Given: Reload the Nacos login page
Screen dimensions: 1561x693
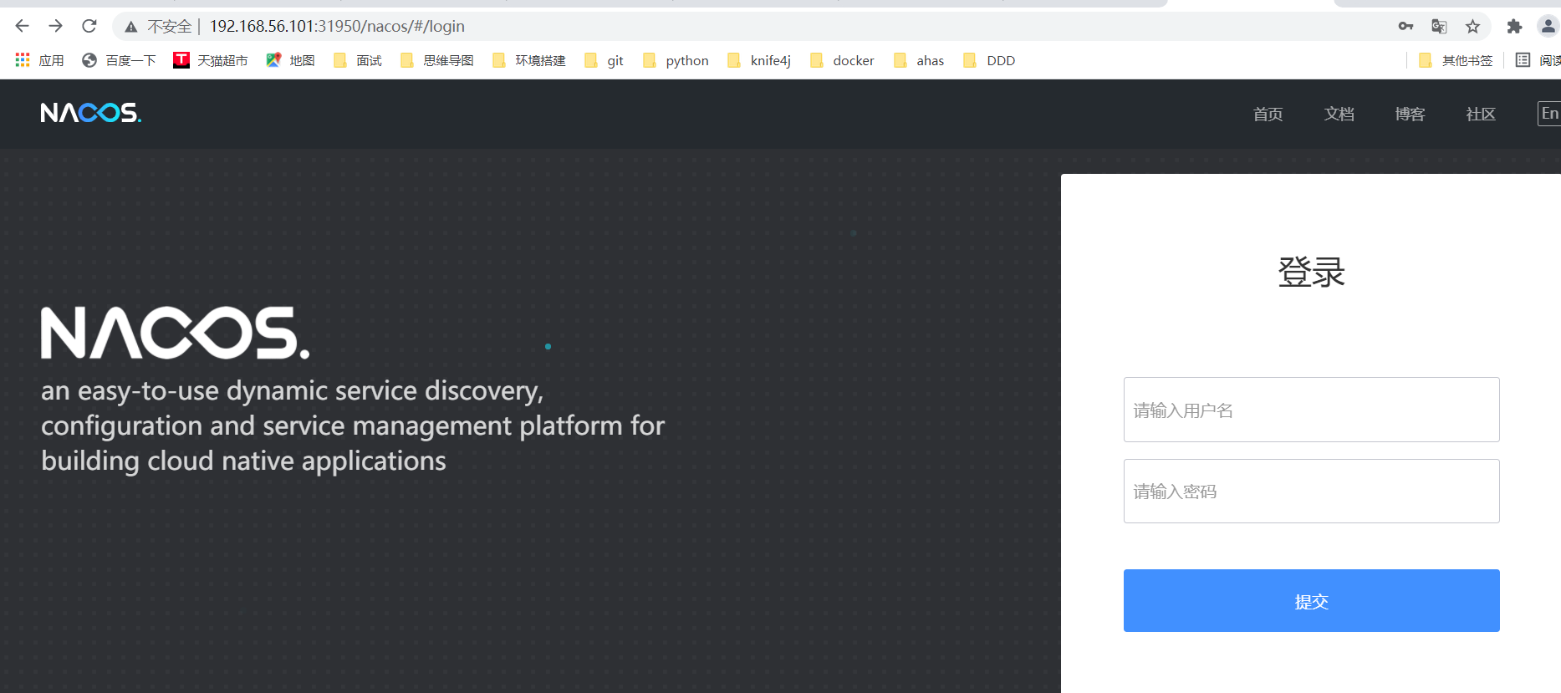Looking at the screenshot, I should 89,26.
